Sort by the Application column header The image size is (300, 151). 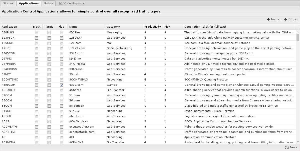(x=15, y=27)
